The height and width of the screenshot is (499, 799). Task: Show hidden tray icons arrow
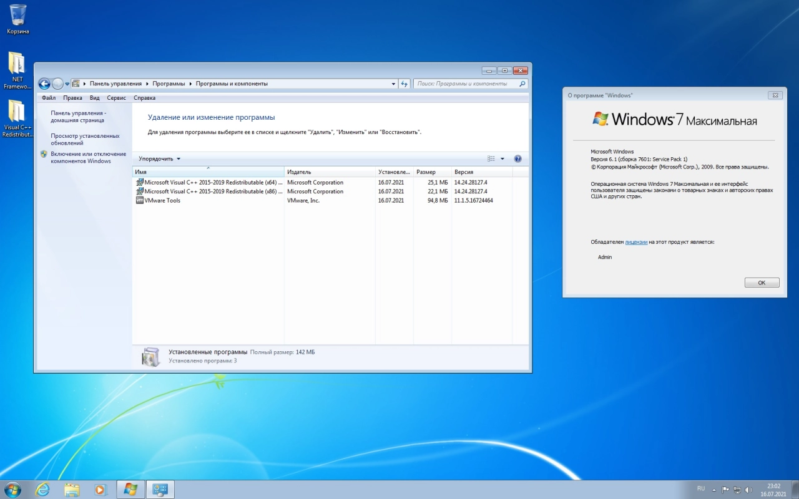[714, 490]
